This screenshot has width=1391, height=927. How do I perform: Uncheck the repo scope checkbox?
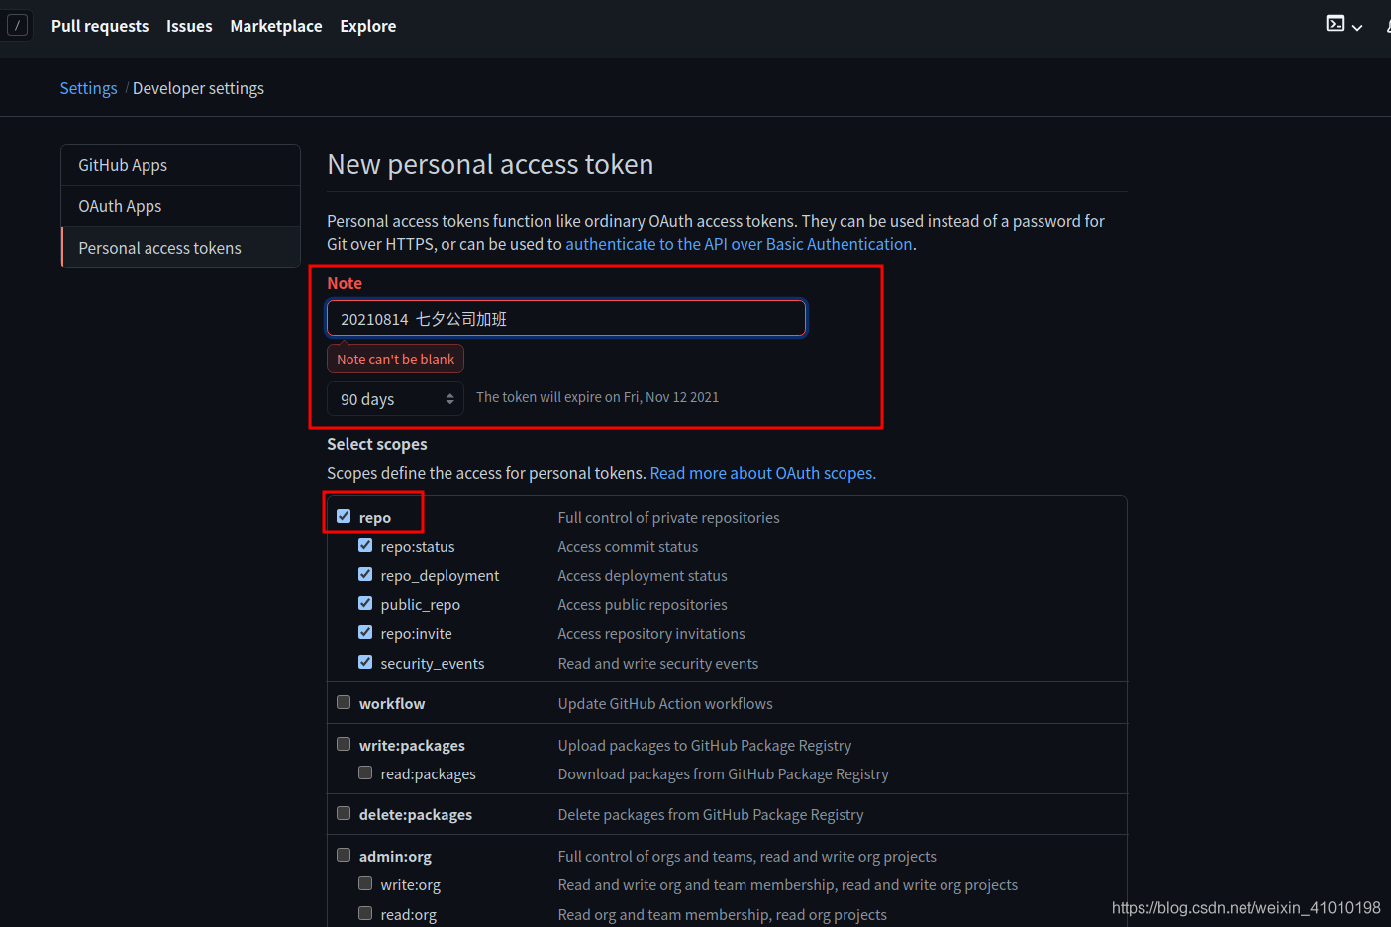[x=344, y=516]
